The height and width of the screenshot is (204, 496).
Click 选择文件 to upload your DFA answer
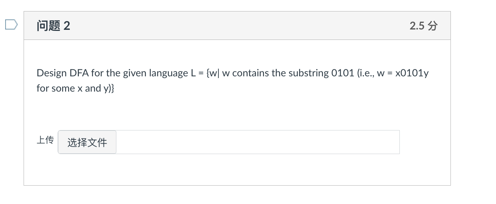click(x=86, y=142)
